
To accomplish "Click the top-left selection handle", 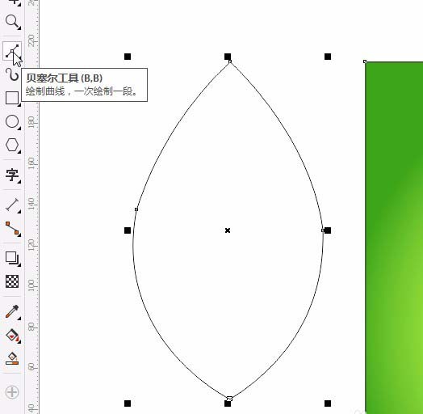I will click(x=128, y=57).
